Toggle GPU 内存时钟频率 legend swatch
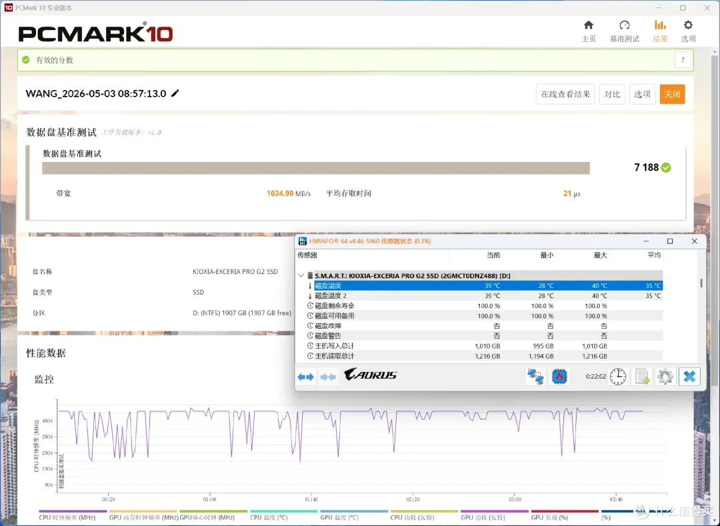The image size is (720, 526). point(143,511)
